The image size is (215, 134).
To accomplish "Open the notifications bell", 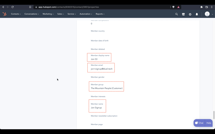I will coord(197,14).
